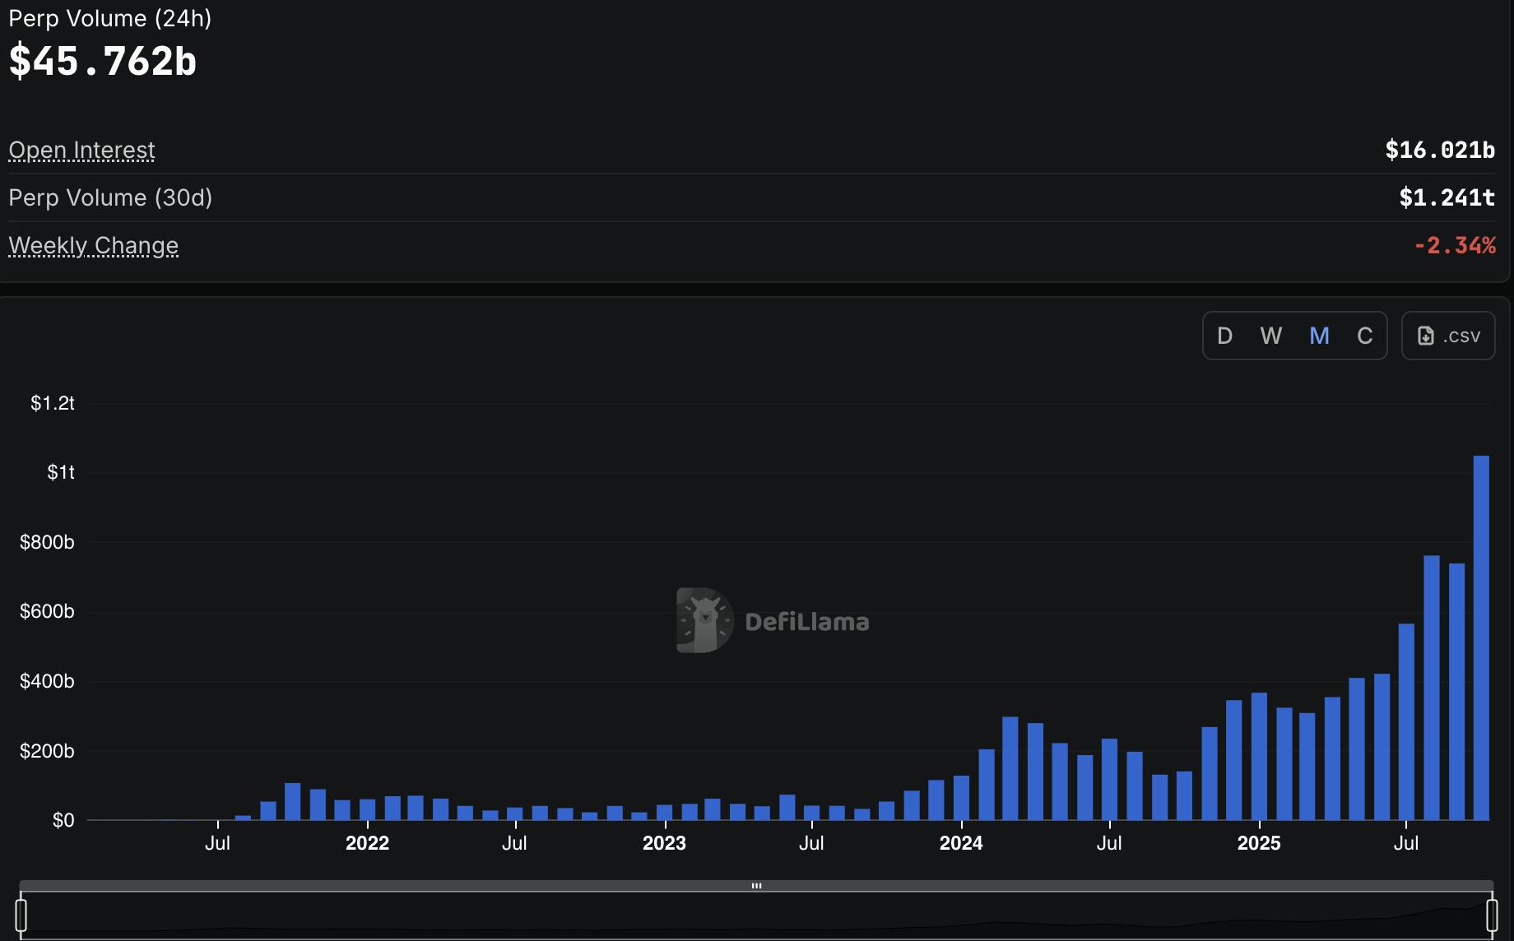Click the "$1.2t" y-axis label
The height and width of the screenshot is (941, 1514).
pyautogui.click(x=53, y=403)
